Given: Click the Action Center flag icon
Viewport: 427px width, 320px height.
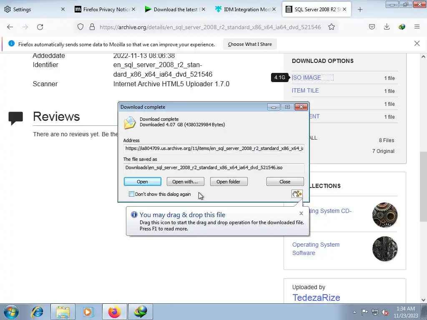Looking at the screenshot, I should (364, 312).
